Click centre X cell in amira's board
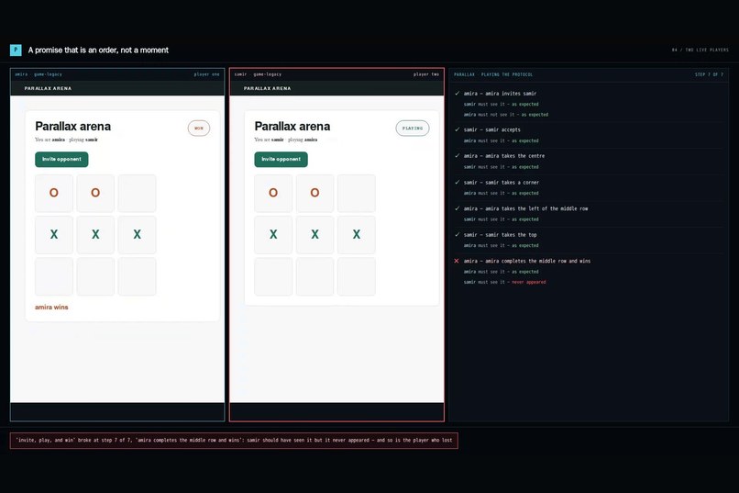Image resolution: width=739 pixels, height=493 pixels. pos(95,234)
